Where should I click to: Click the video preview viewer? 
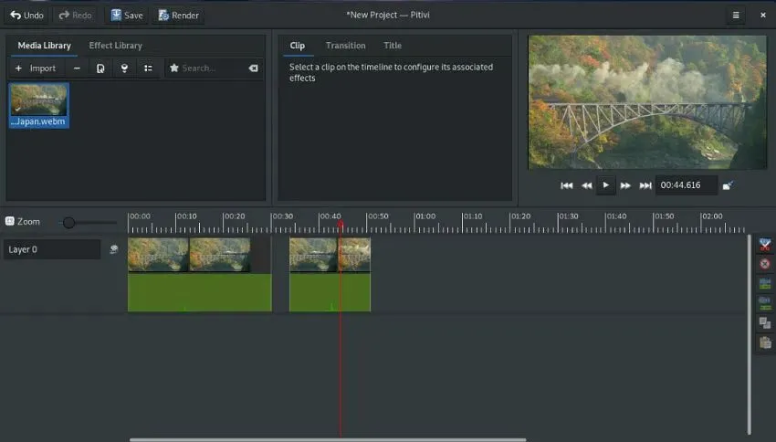point(647,102)
